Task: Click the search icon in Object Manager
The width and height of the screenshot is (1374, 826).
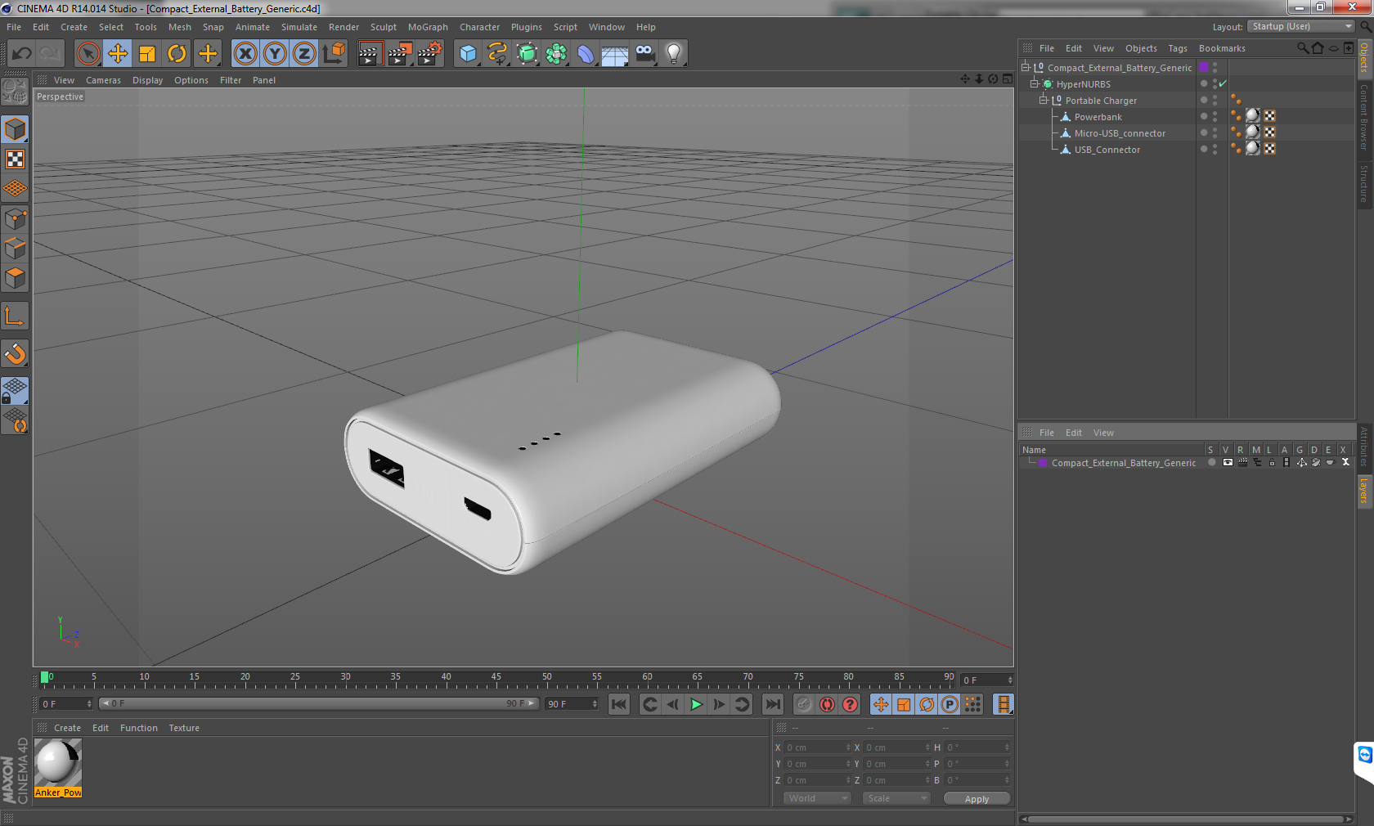Action: point(1302,48)
